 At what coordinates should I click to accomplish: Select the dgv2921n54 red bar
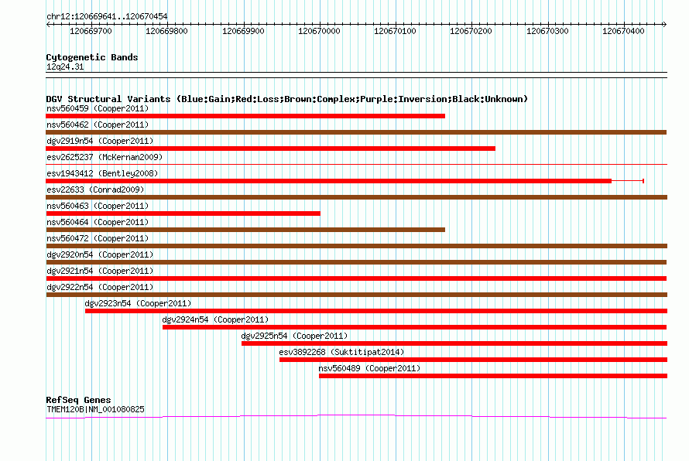(356, 278)
